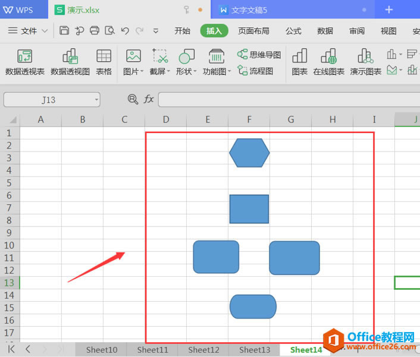This screenshot has height=357, width=420.
Task: Open the 视图 ribbon tab
Action: (388, 31)
